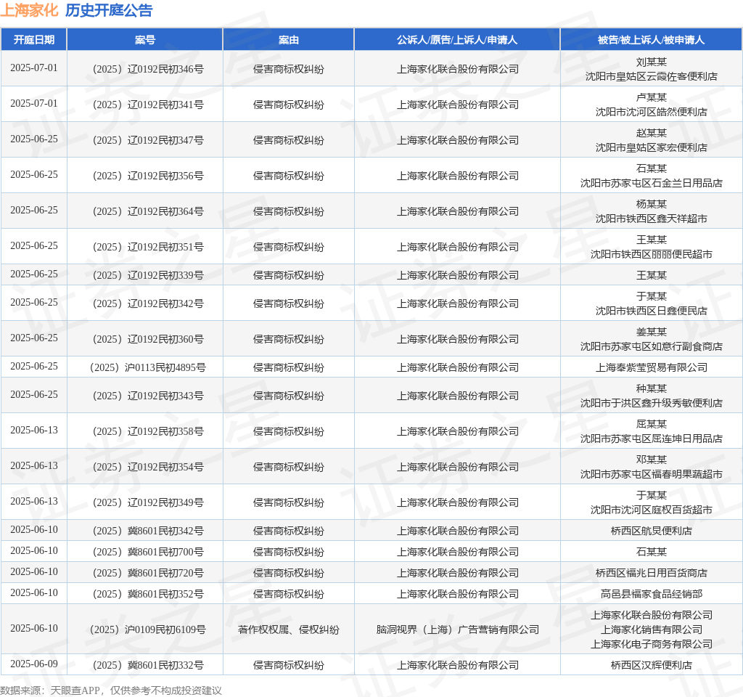
Task: Select the 开庭日期 column header
Action: (x=34, y=40)
